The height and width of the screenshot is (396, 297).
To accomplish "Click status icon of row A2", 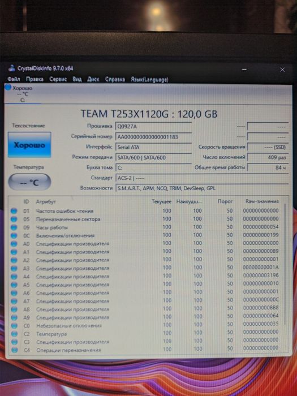I will click(x=14, y=260).
